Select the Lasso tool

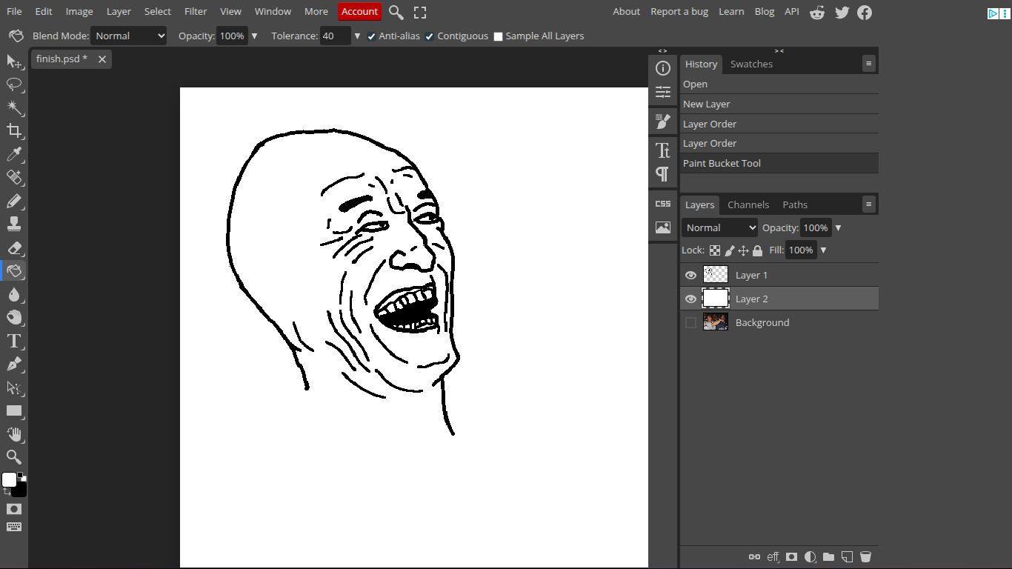14,84
